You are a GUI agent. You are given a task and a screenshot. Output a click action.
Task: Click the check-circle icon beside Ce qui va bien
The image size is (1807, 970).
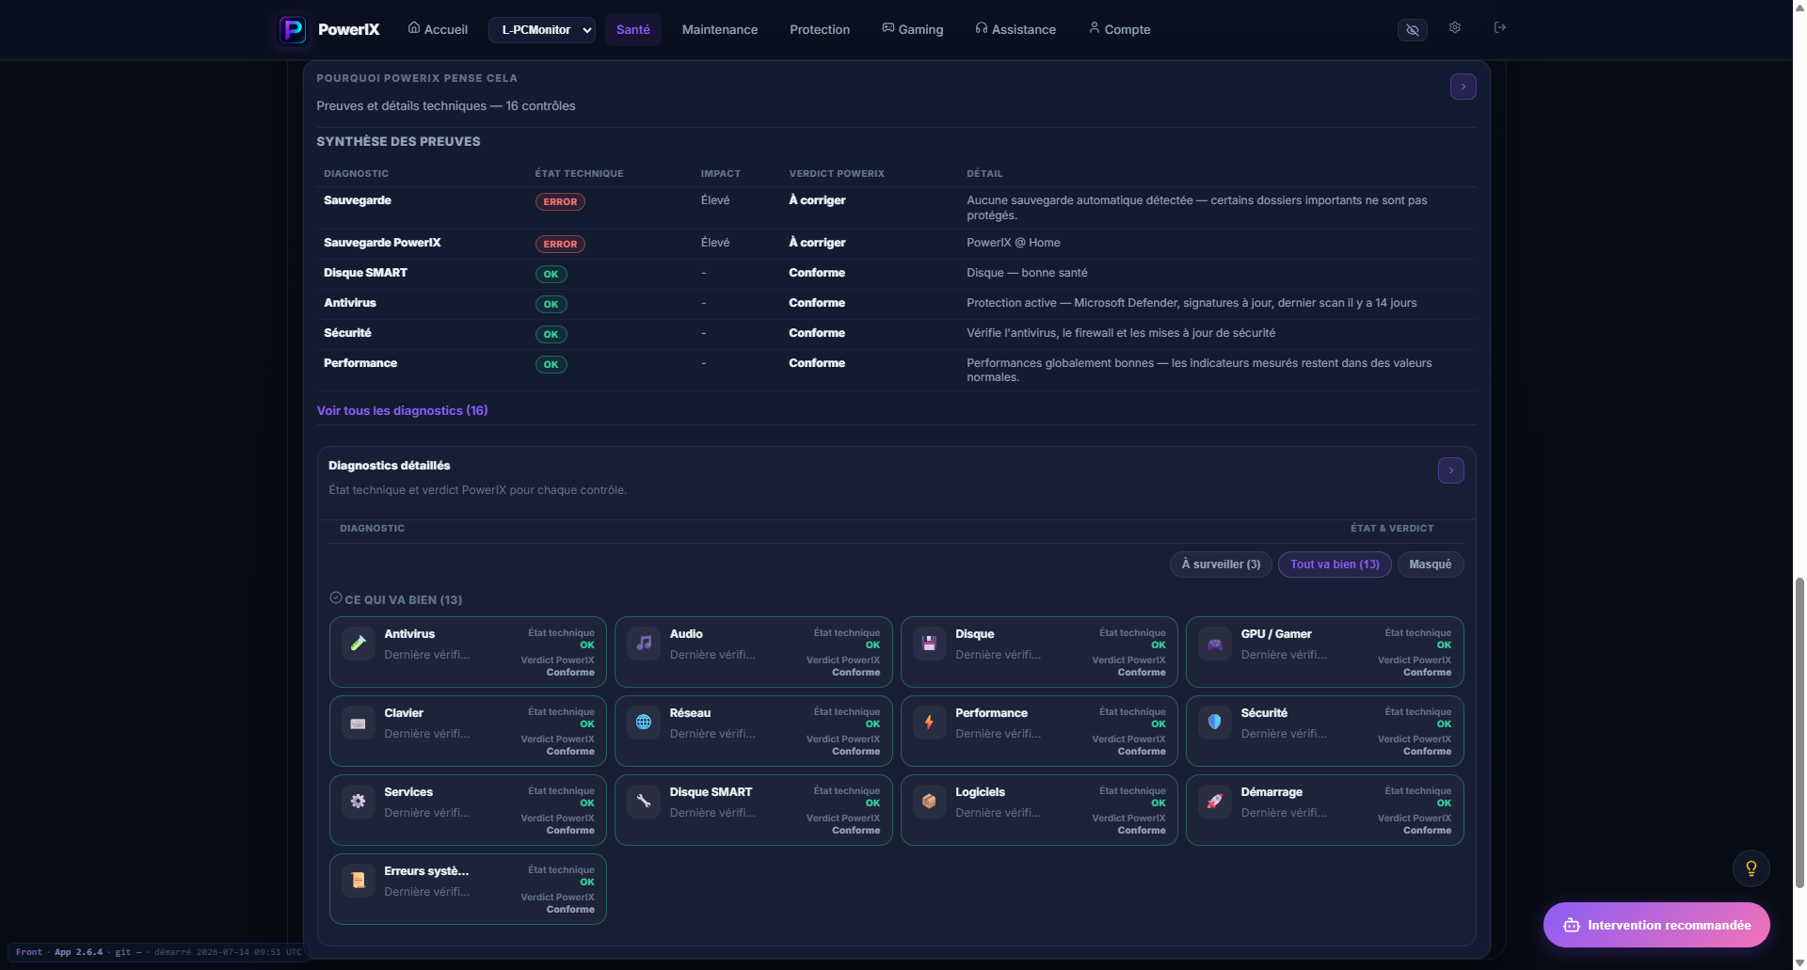coord(335,598)
